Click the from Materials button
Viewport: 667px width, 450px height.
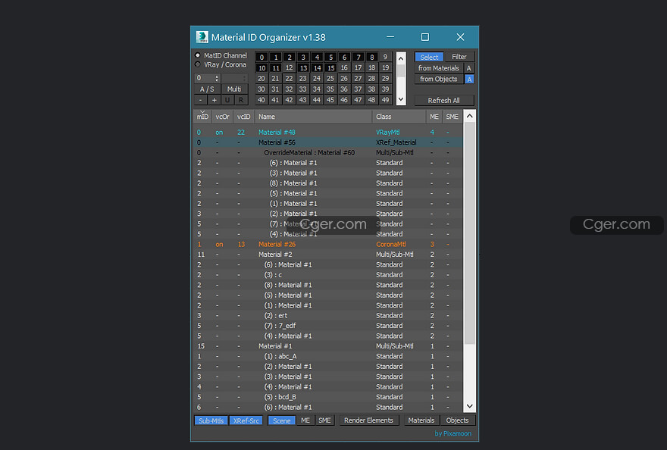pyautogui.click(x=439, y=68)
